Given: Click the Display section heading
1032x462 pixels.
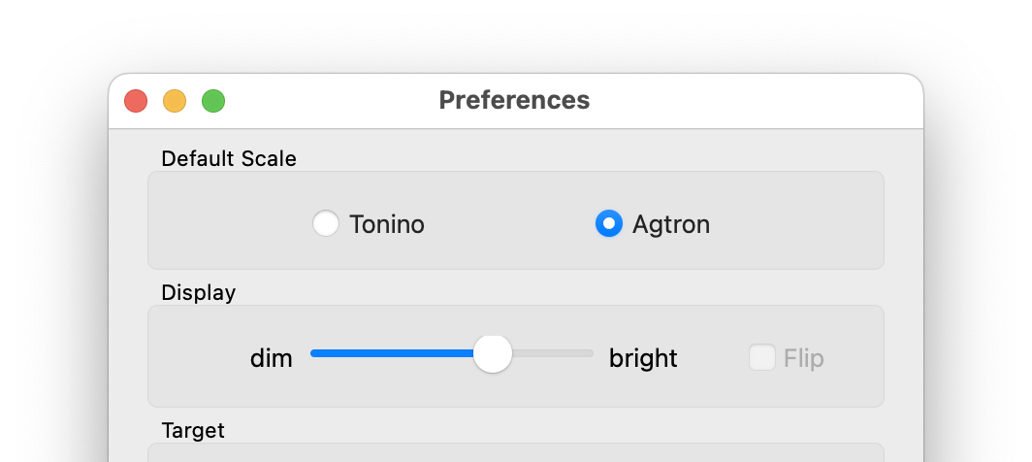Looking at the screenshot, I should tap(198, 292).
